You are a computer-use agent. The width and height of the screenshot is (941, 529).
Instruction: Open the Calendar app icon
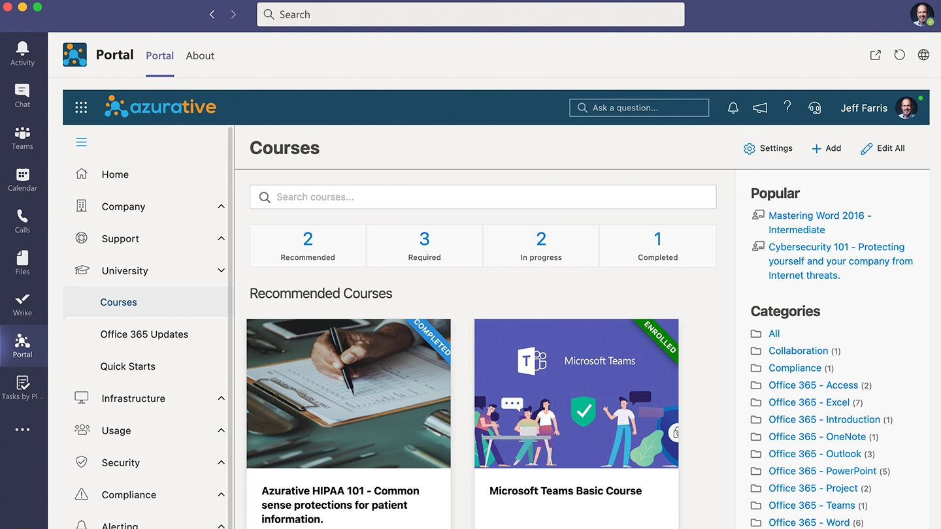22,179
